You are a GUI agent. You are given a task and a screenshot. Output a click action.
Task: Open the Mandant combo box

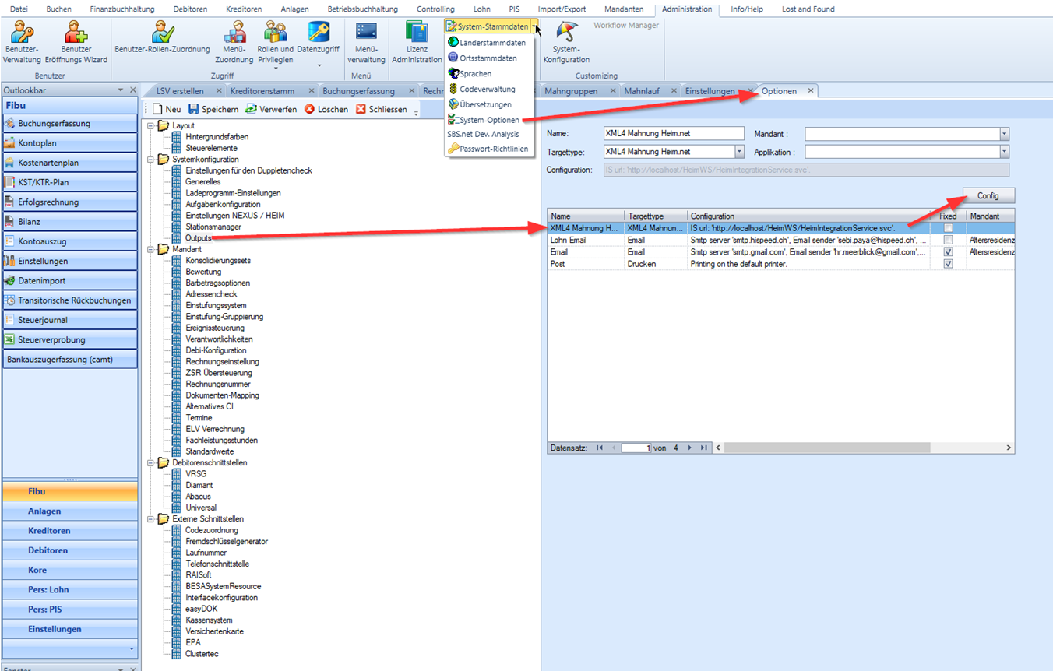pyautogui.click(x=1004, y=134)
